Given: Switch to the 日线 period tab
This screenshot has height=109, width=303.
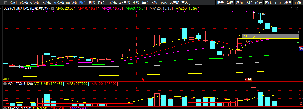Looking at the screenshot, I should [x=82, y=3].
